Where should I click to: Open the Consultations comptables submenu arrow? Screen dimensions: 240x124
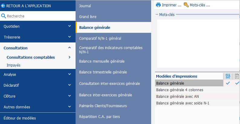coord(70,57)
